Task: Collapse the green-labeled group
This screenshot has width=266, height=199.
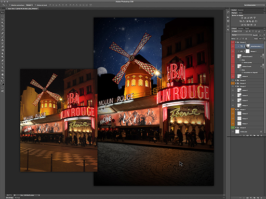Action: pyautogui.click(x=236, y=127)
